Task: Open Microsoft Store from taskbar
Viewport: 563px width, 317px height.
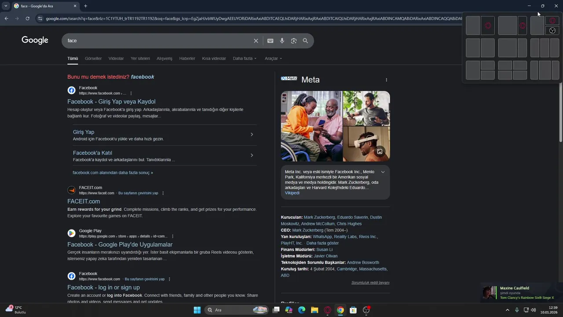Action: point(353,310)
